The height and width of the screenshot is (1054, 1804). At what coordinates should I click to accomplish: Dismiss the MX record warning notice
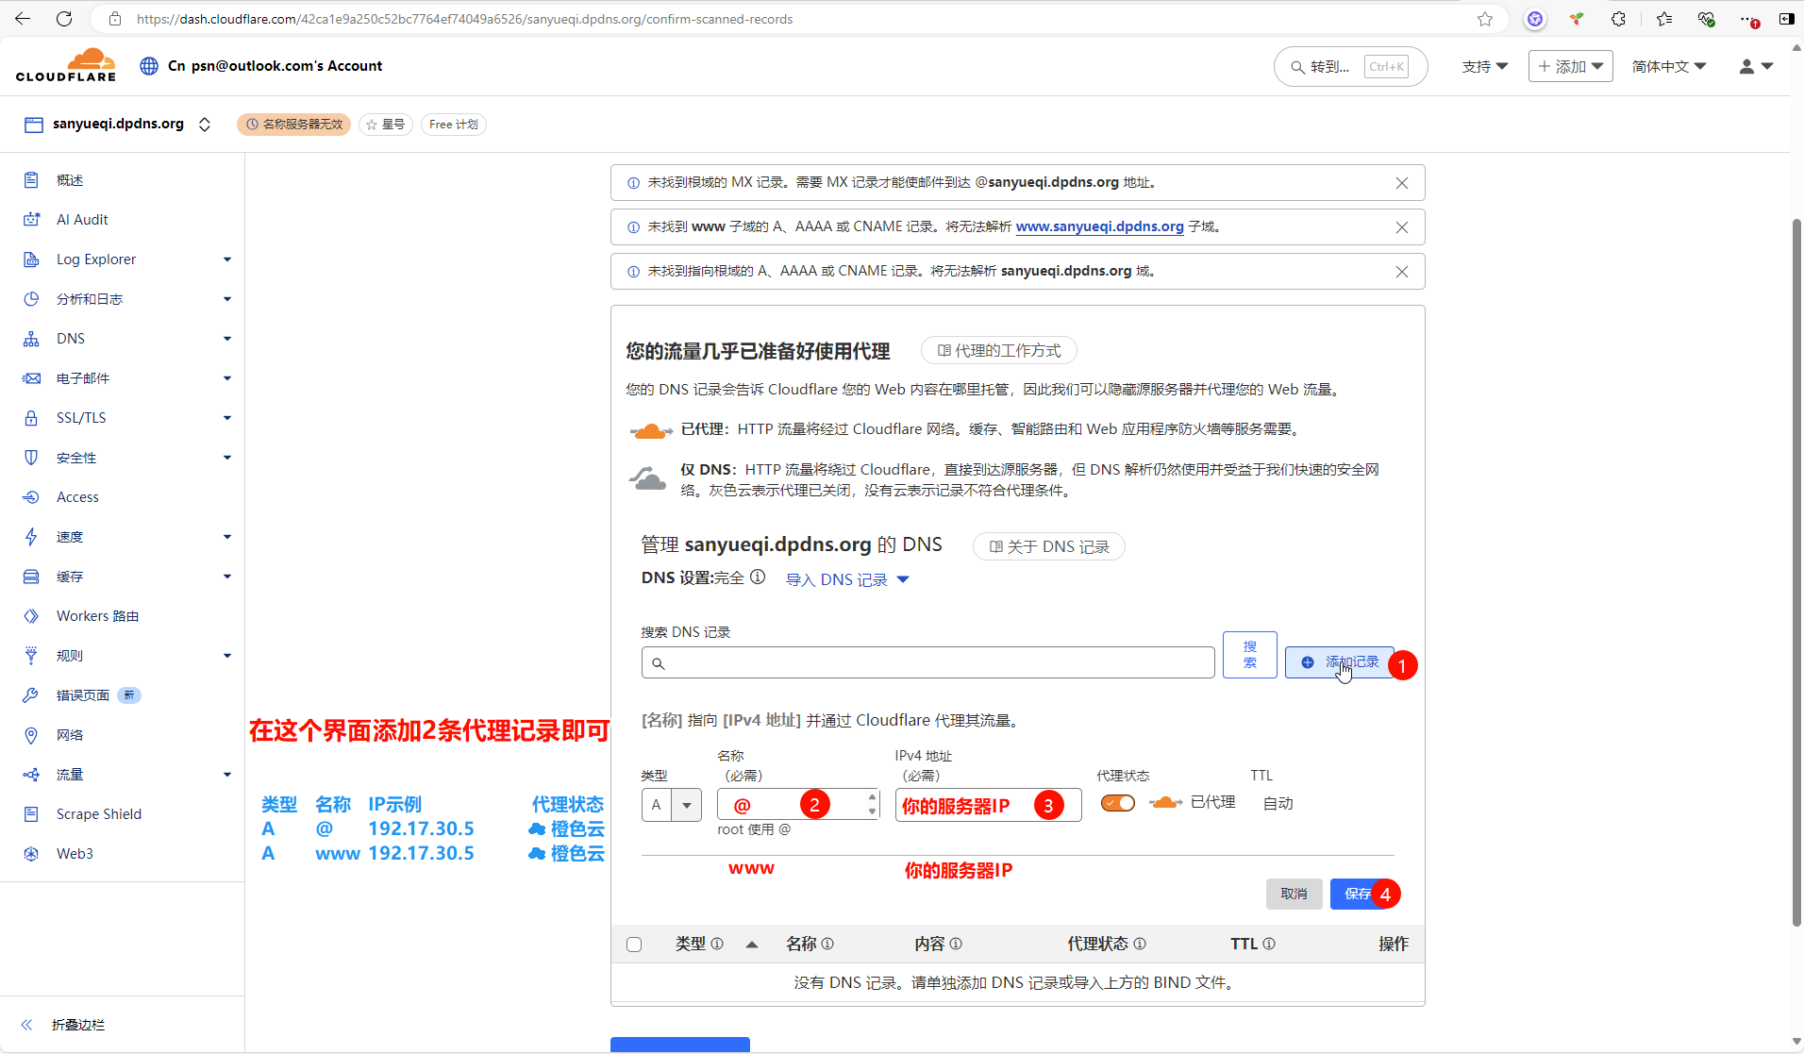(1402, 183)
